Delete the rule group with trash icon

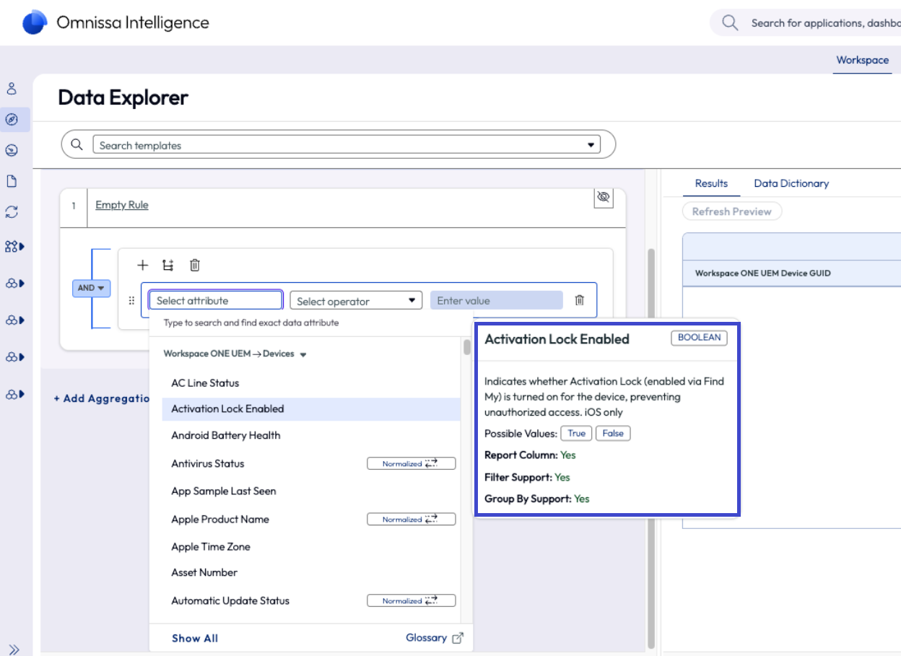point(194,266)
